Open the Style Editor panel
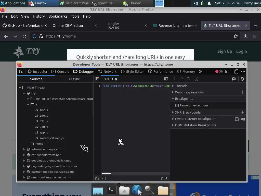This screenshot has height=196, width=261. (x=132, y=71)
